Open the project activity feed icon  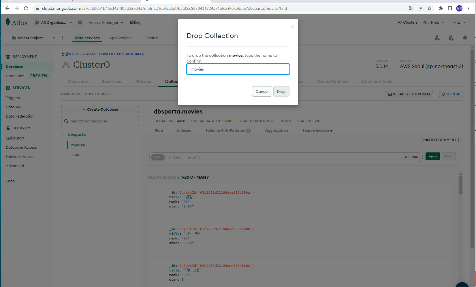[451, 38]
